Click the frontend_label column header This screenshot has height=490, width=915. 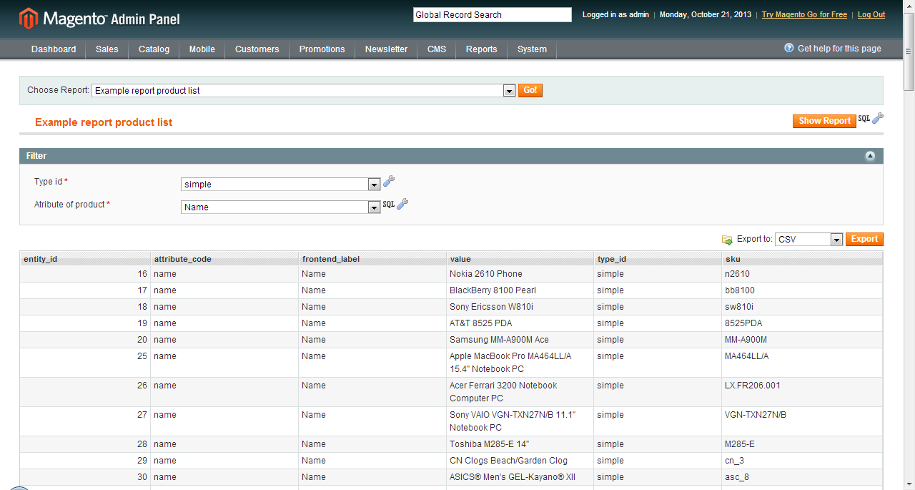tap(372, 259)
